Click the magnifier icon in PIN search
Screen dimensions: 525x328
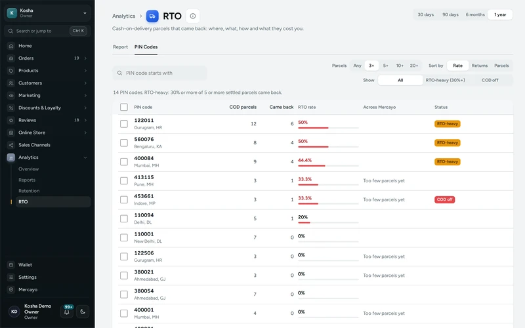[x=119, y=73]
